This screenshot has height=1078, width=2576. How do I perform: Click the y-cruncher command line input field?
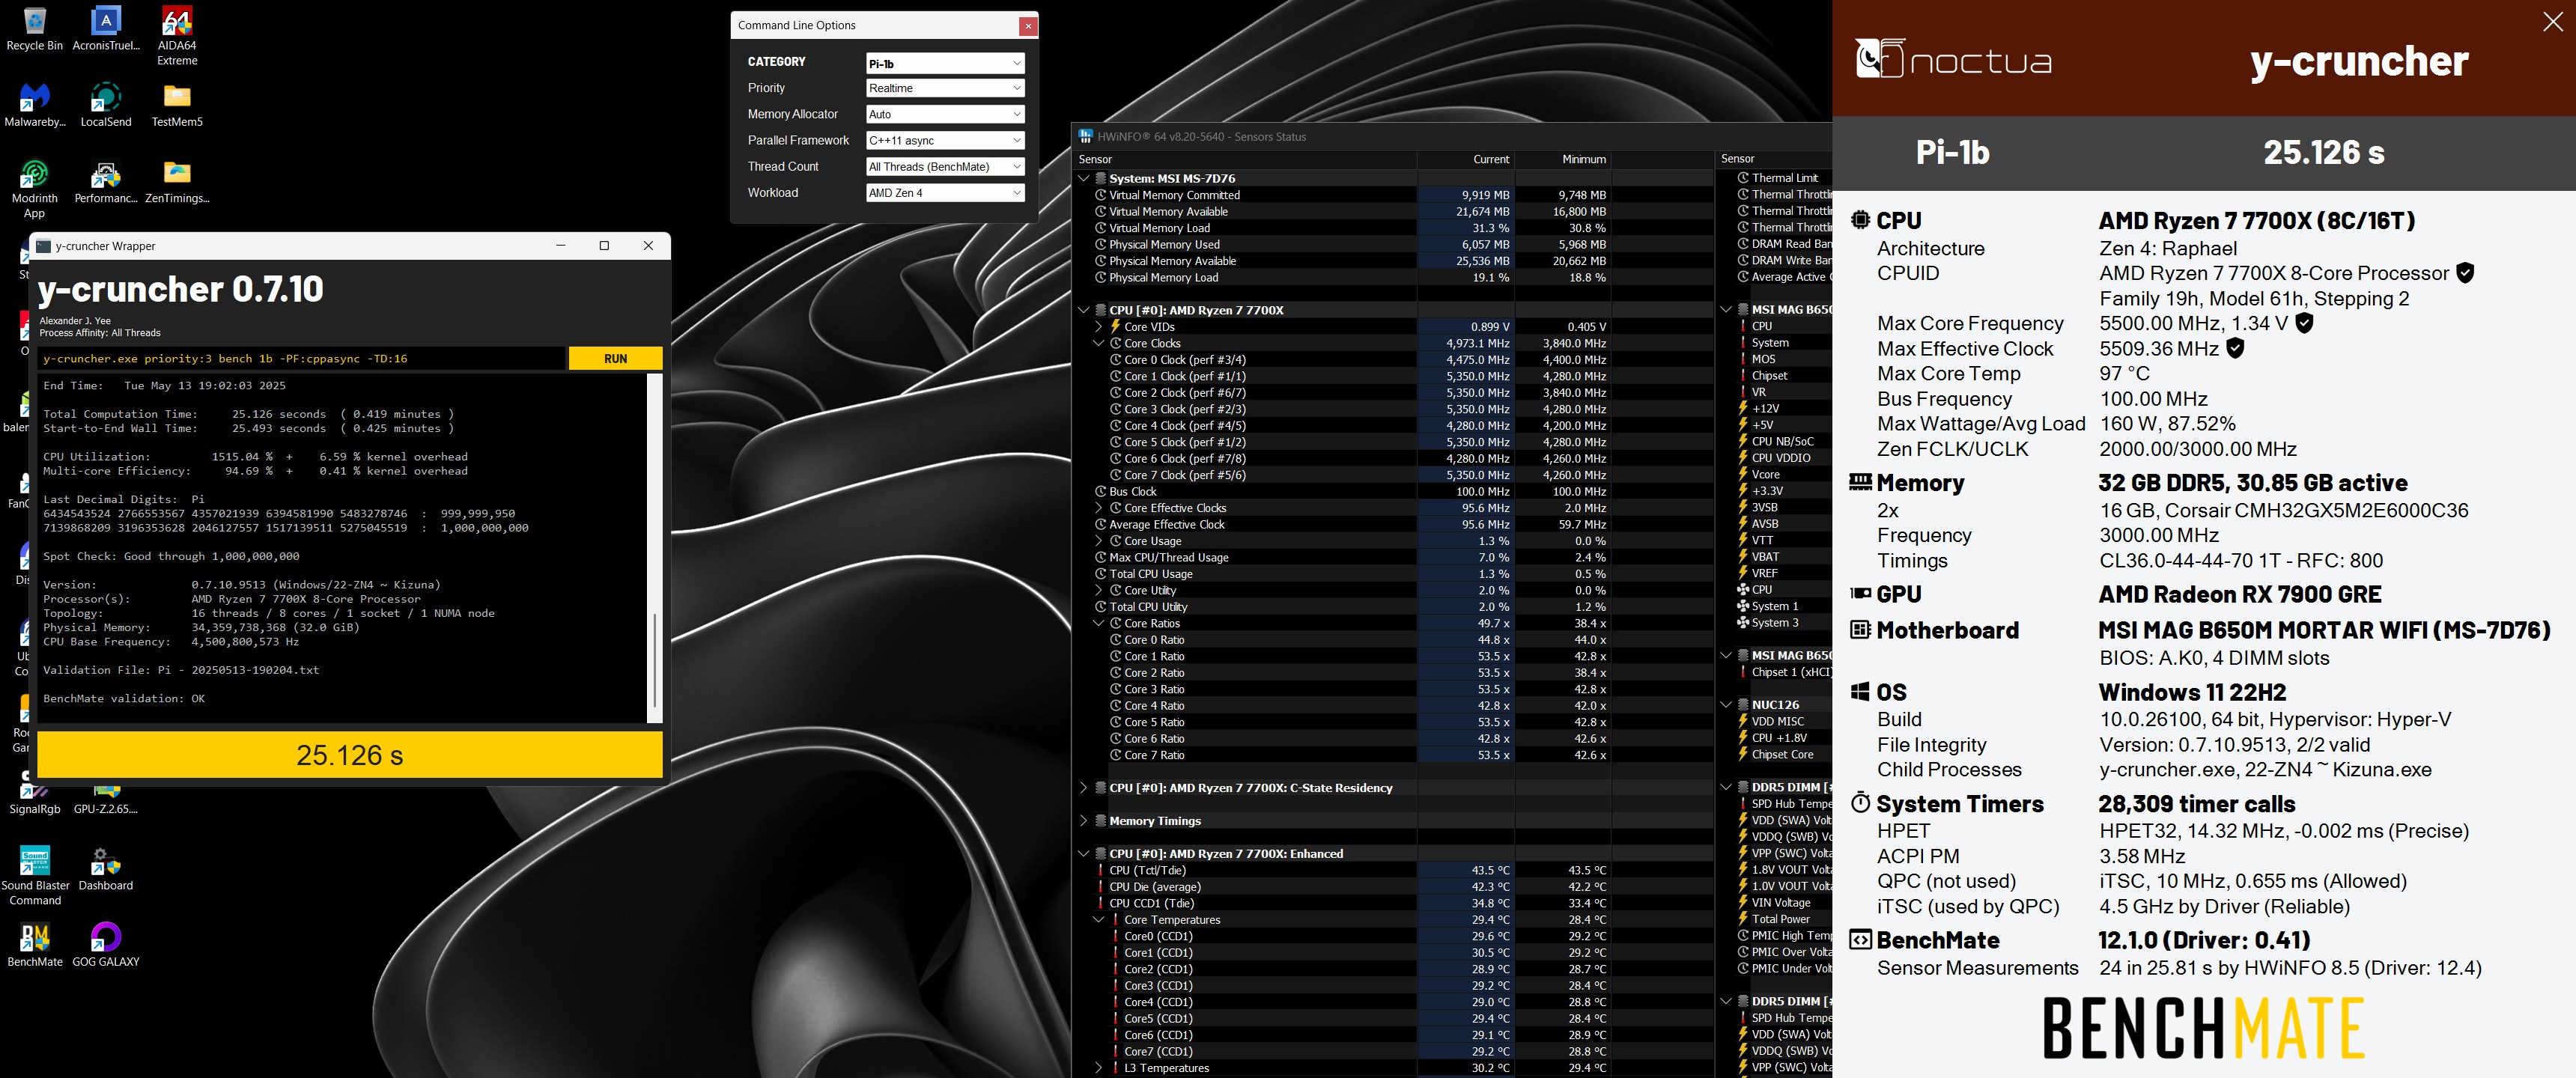301,358
